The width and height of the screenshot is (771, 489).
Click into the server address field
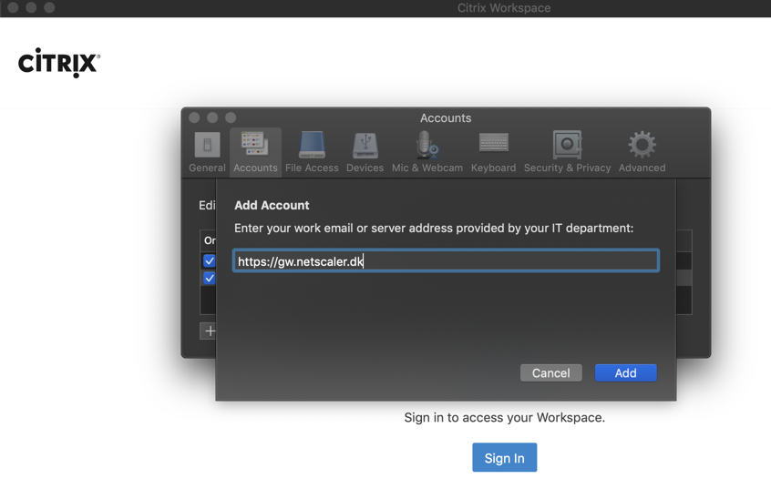click(446, 261)
